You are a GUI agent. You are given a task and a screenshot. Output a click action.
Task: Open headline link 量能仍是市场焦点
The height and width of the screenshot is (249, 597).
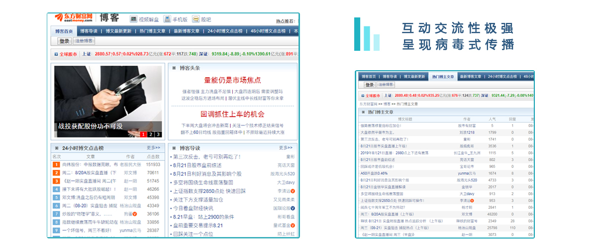[x=233, y=80]
